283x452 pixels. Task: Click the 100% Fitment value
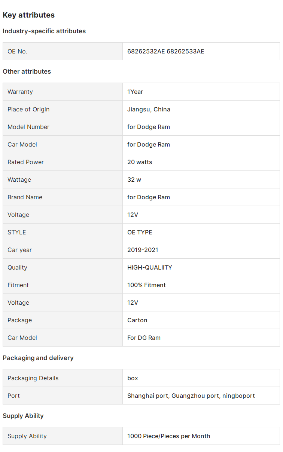(x=146, y=285)
